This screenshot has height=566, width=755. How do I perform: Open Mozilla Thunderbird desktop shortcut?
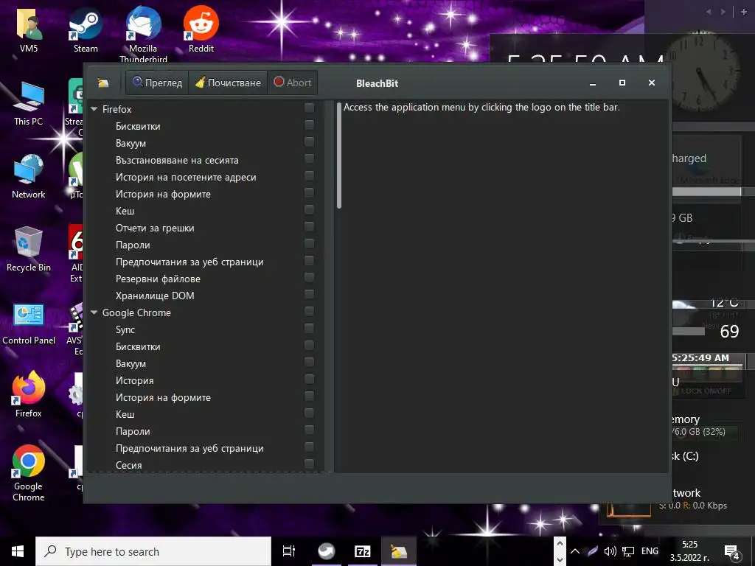[143, 34]
